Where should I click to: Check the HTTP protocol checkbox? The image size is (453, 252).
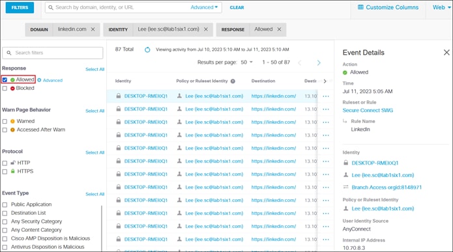[x=5, y=163]
